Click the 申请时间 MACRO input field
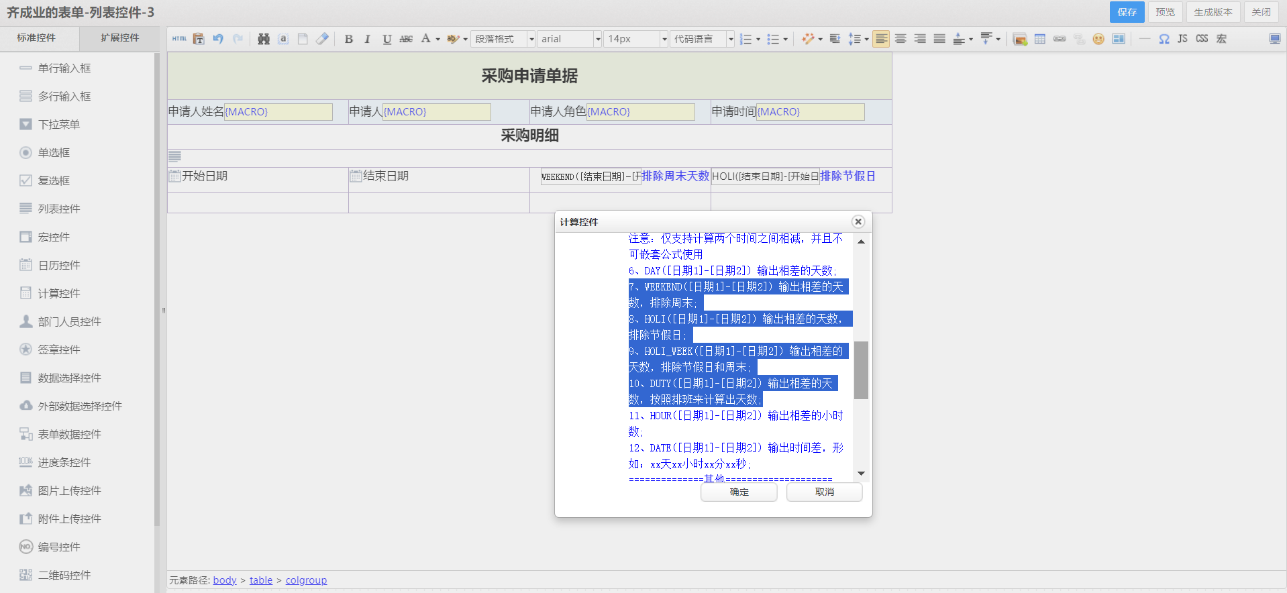This screenshot has width=1287, height=593. click(811, 111)
